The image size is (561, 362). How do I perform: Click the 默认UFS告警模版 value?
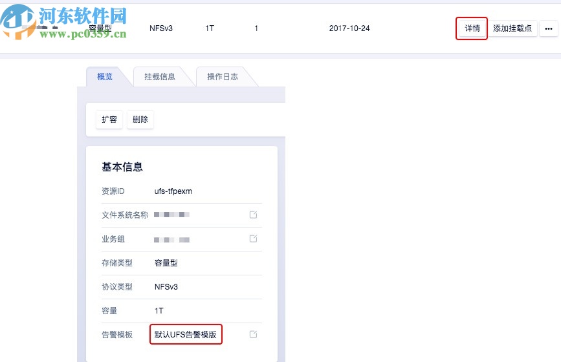pos(185,334)
